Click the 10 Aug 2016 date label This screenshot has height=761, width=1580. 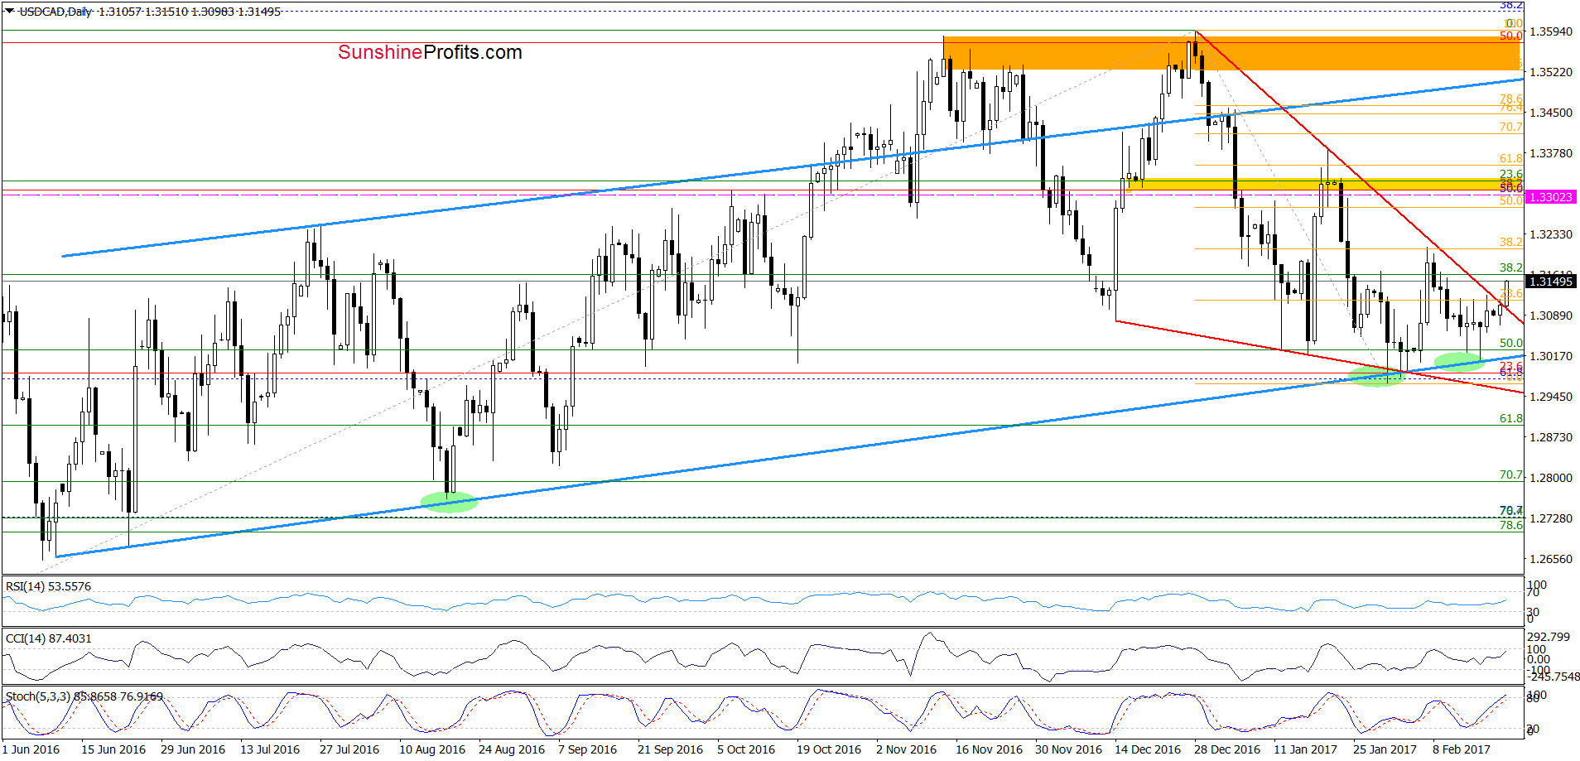(432, 749)
